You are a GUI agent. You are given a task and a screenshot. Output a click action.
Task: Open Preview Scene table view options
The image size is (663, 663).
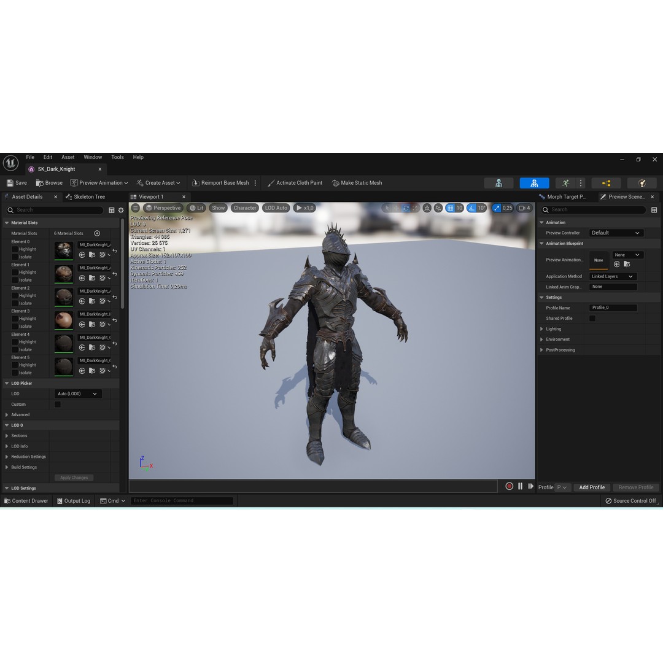point(654,210)
